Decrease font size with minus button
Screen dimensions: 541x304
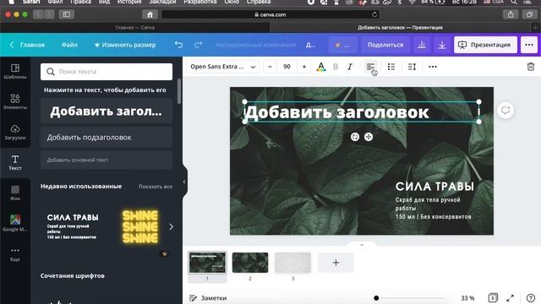point(270,67)
